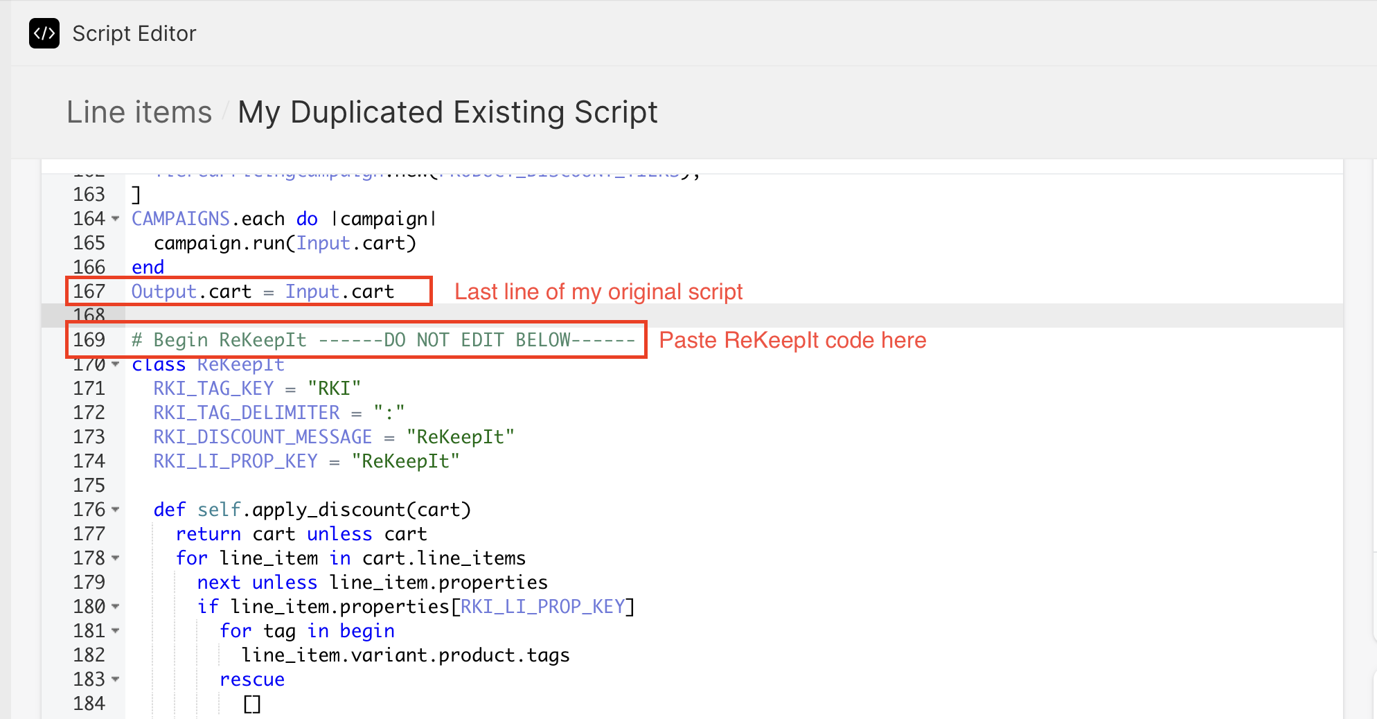Screen dimensions: 1377x719
Task: Open the Line items breadcrumb link
Action: pyautogui.click(x=139, y=112)
